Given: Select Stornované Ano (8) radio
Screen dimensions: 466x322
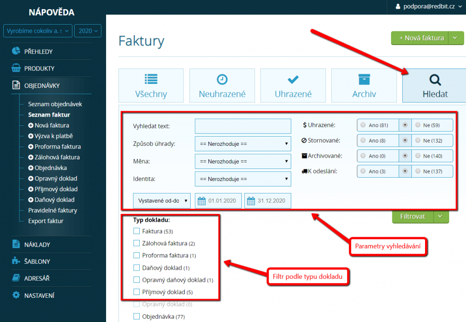Looking at the screenshot, I should coord(363,140).
